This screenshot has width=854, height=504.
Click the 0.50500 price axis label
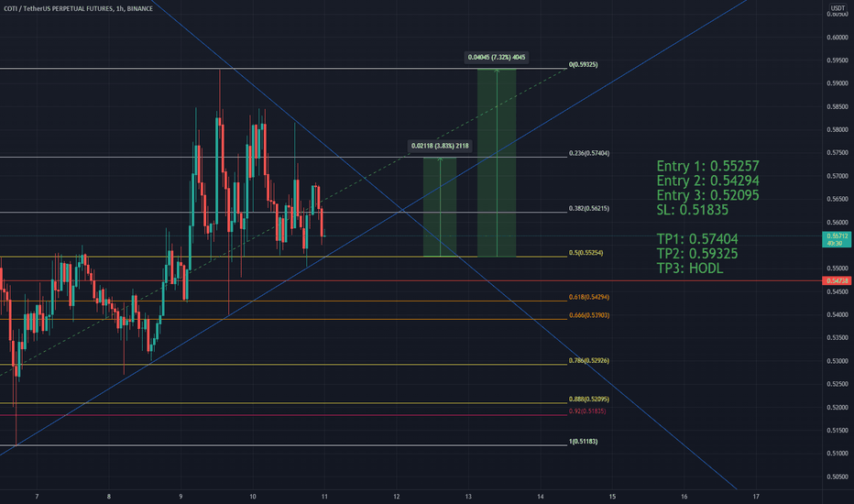tap(838, 477)
